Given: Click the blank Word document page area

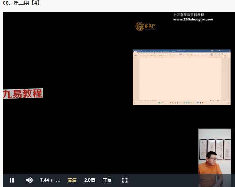Looking at the screenshot, I should (x=179, y=78).
